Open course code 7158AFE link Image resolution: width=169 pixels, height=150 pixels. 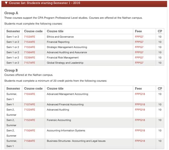(x=30, y=141)
